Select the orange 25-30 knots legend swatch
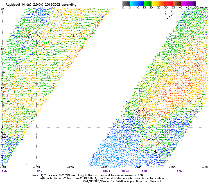 pyautogui.click(x=162, y=3)
